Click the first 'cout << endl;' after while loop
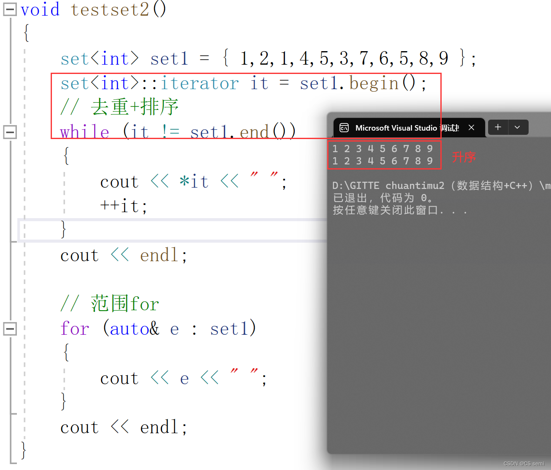The width and height of the screenshot is (551, 470). tap(124, 255)
